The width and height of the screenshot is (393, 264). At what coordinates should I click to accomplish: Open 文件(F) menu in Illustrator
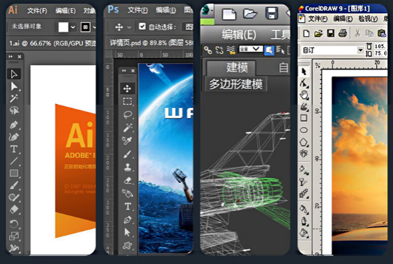[37, 11]
